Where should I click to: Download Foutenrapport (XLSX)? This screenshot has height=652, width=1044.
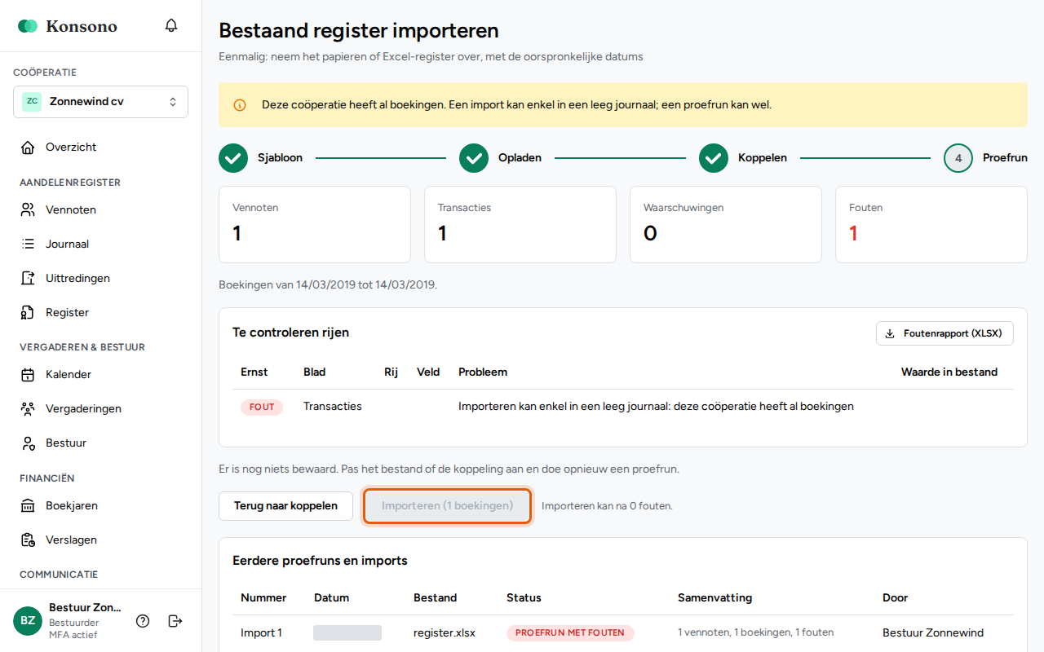tap(944, 333)
